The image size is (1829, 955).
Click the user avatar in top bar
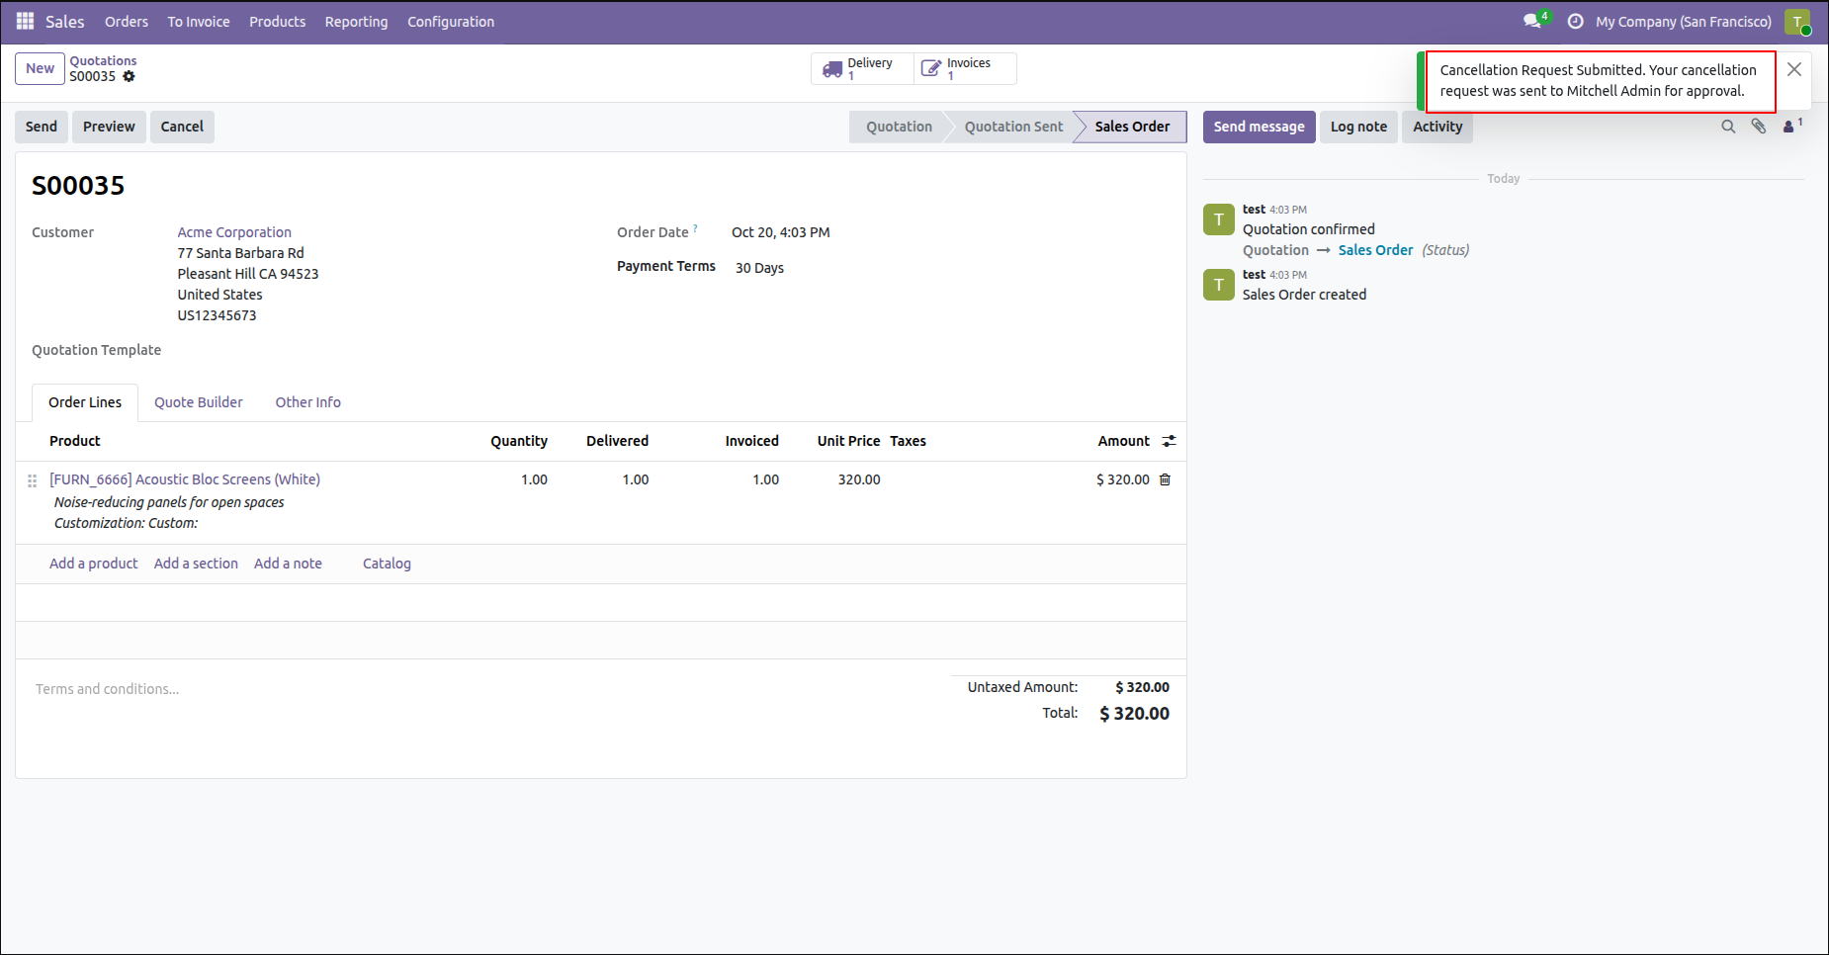[x=1797, y=22]
